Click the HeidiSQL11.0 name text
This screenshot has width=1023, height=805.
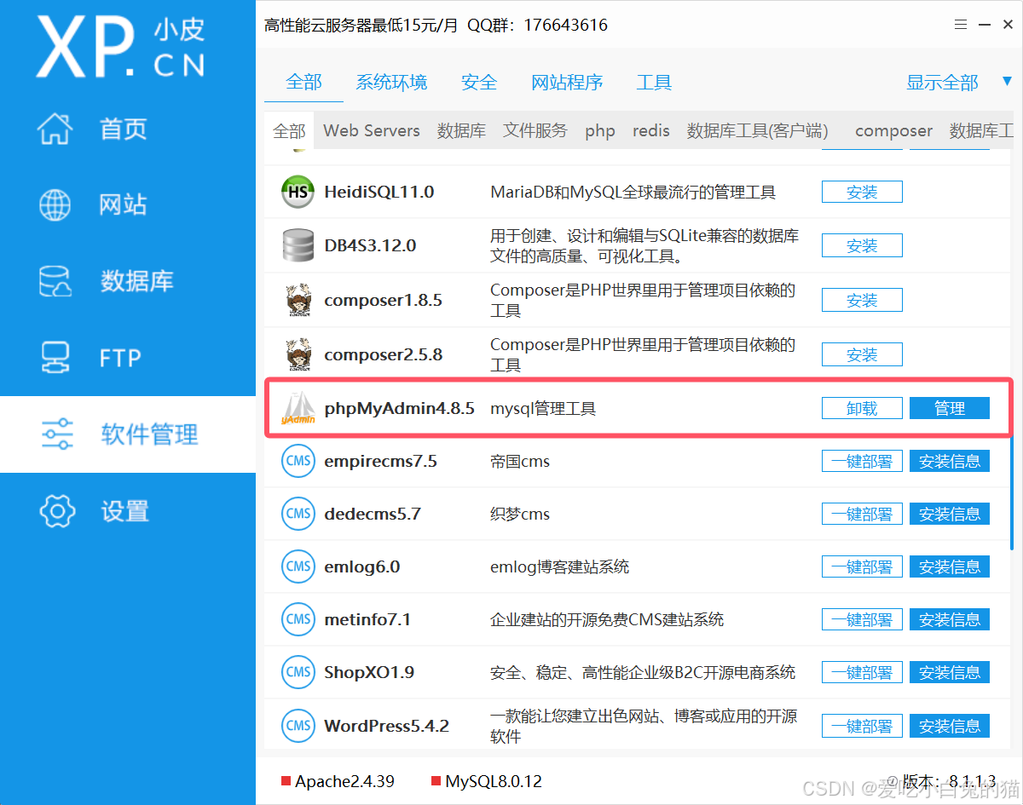tap(379, 193)
